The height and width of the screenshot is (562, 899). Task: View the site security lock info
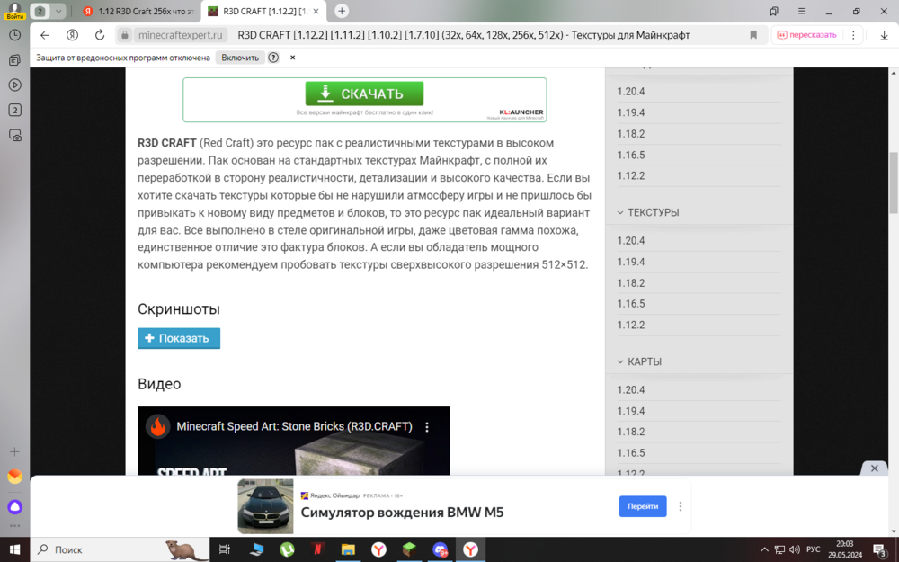pos(124,35)
